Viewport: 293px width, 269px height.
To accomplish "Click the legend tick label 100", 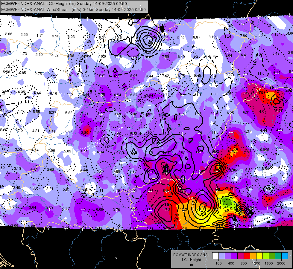I will click(x=218, y=263).
